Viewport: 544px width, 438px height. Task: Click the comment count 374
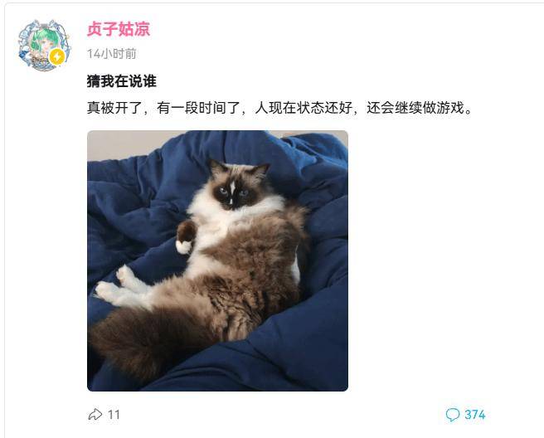tap(475, 415)
